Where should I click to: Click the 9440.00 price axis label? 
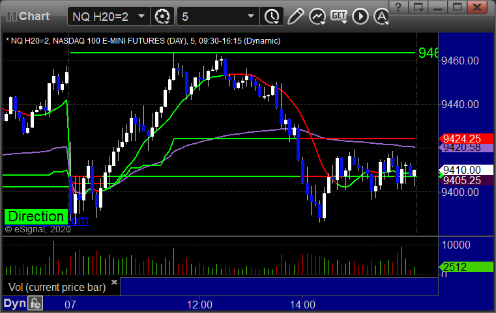460,104
